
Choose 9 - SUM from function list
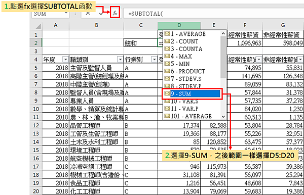pos(192,94)
